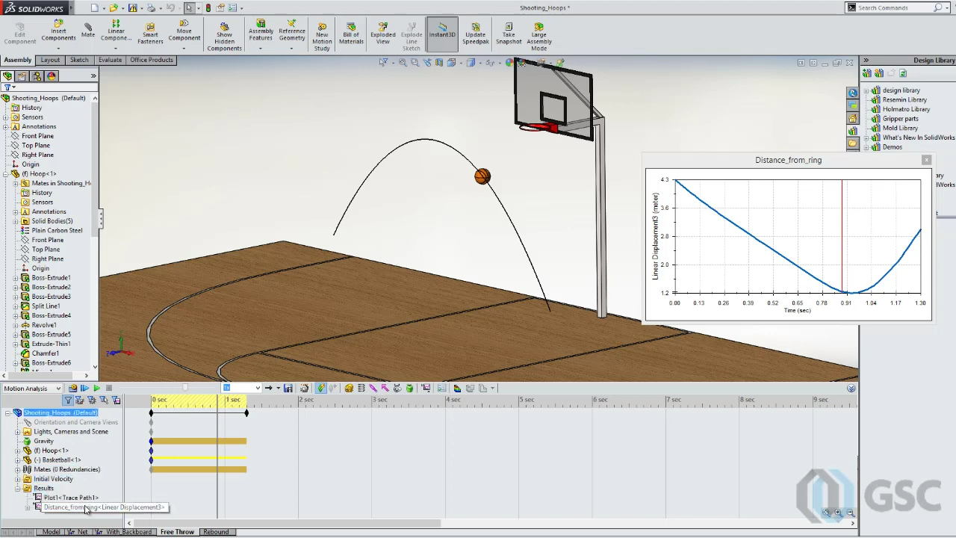956x538 pixels.
Task: Switch to the Rebound motion study tab
Action: [216, 531]
